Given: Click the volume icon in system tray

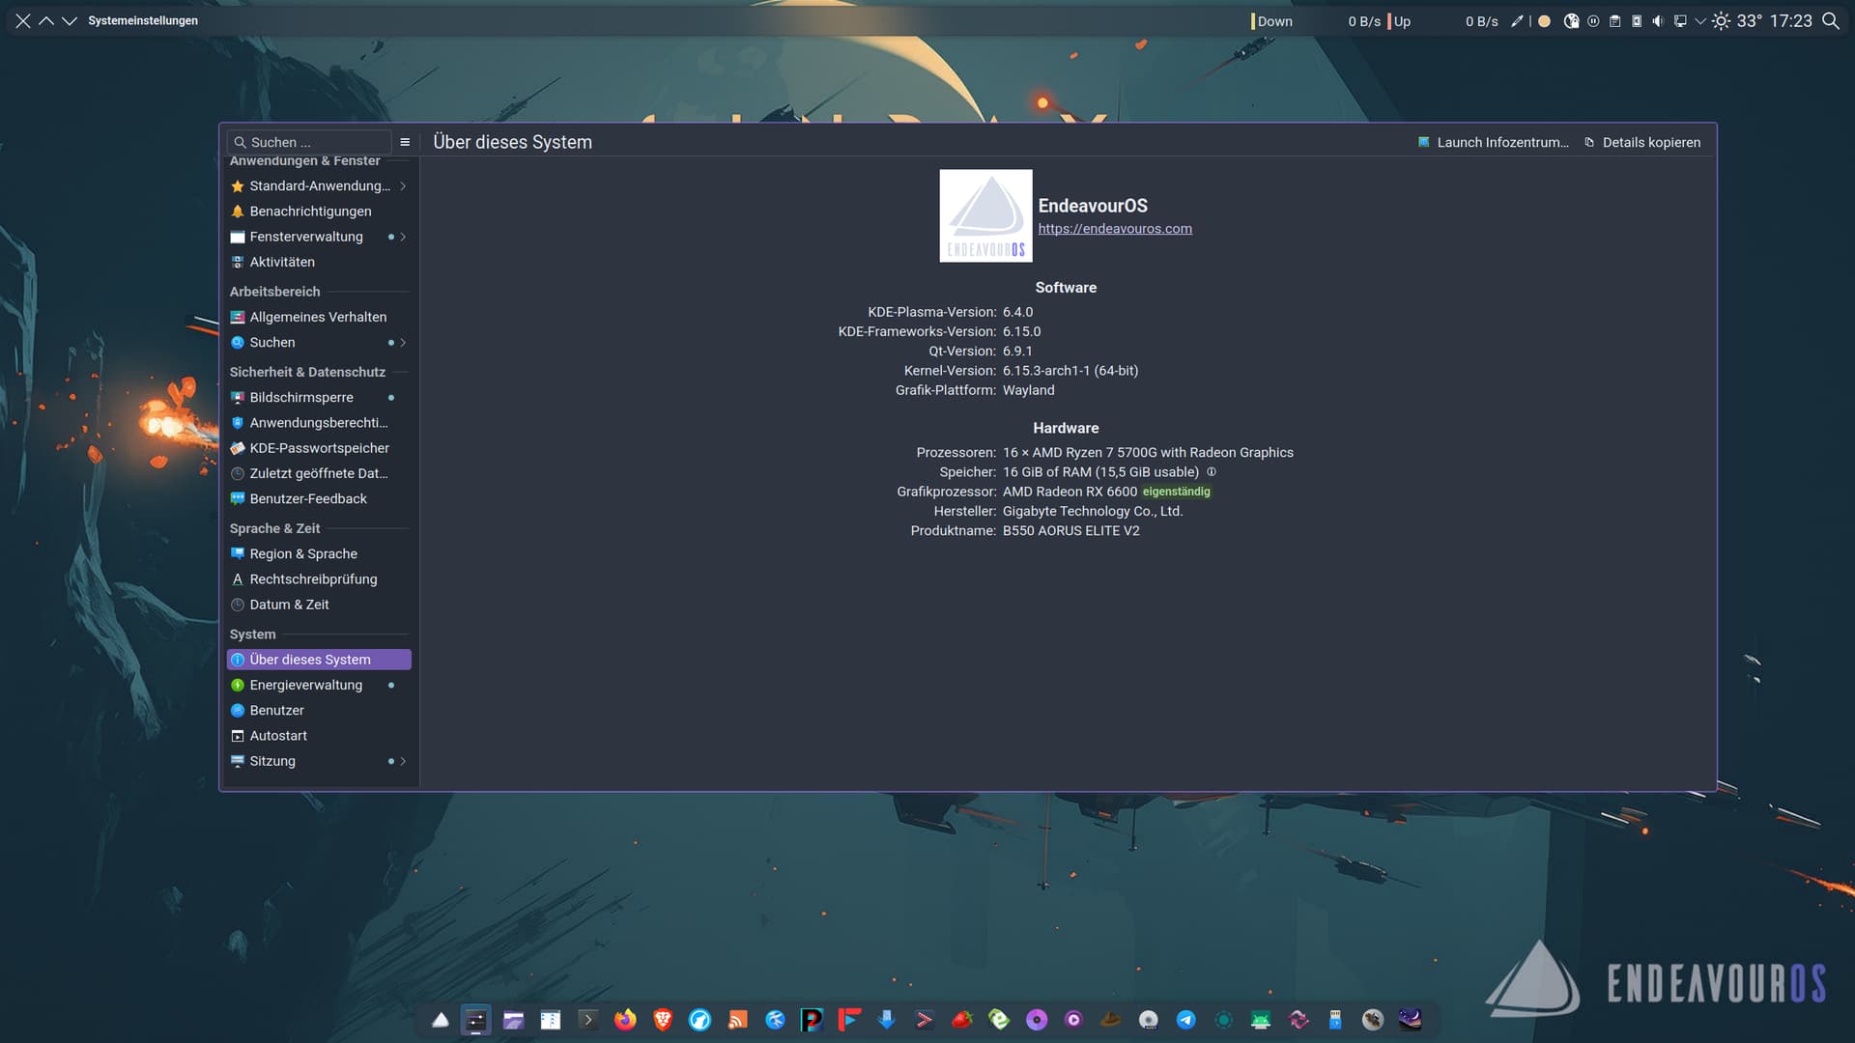Looking at the screenshot, I should (1658, 20).
